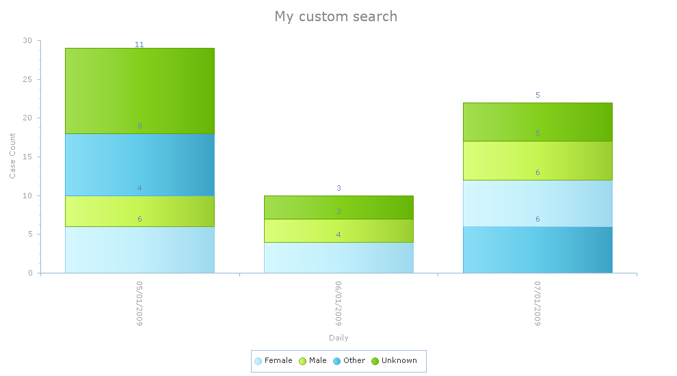Click the Unknown segment in 07/01/2009 bar
This screenshot has height=376, width=677.
tap(537, 122)
